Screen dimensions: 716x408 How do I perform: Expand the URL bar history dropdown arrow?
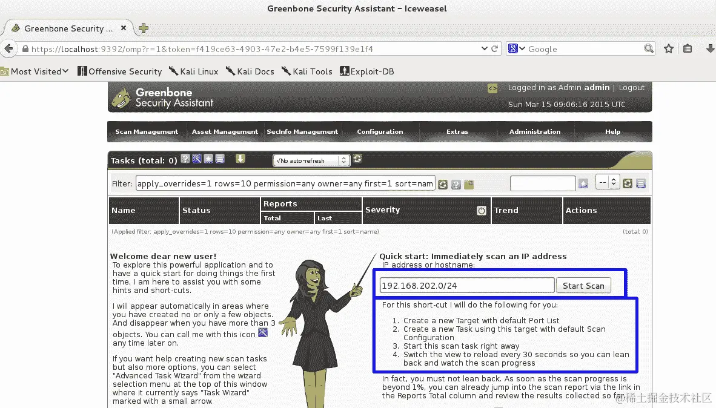click(x=484, y=48)
